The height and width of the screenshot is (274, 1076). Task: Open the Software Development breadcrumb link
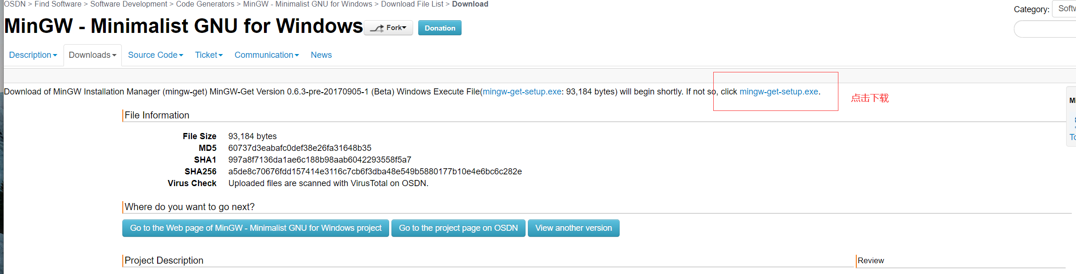click(128, 4)
